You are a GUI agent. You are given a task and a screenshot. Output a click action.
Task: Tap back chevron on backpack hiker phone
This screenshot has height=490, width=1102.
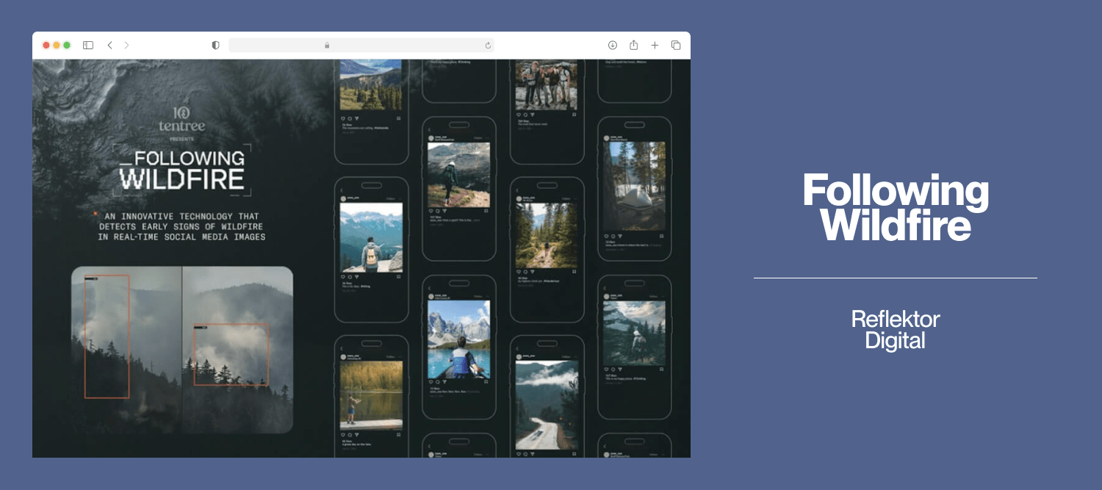342,190
